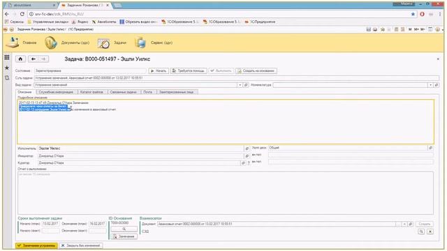Viewport: 447px width, 251px height.
Task: Open the Документы (эдо) section
Action: click(x=67, y=43)
